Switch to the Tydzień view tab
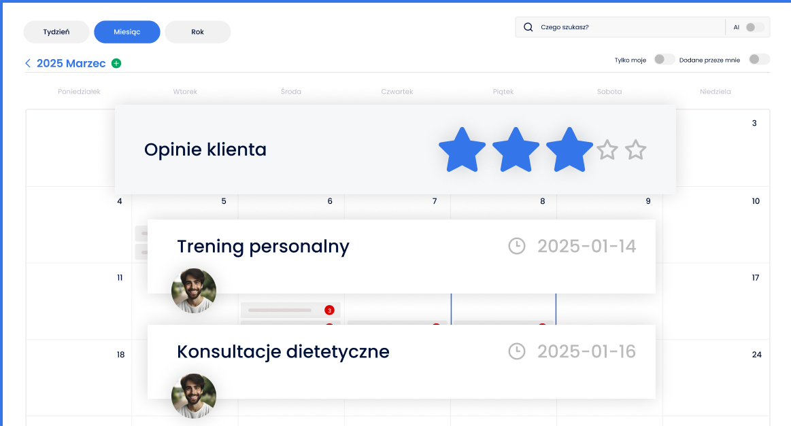Image resolution: width=791 pixels, height=426 pixels. (x=56, y=32)
